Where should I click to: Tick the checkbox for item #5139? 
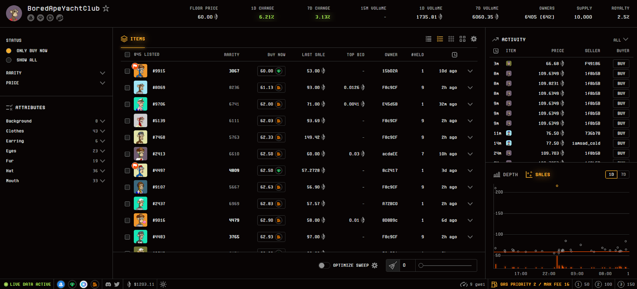click(127, 121)
